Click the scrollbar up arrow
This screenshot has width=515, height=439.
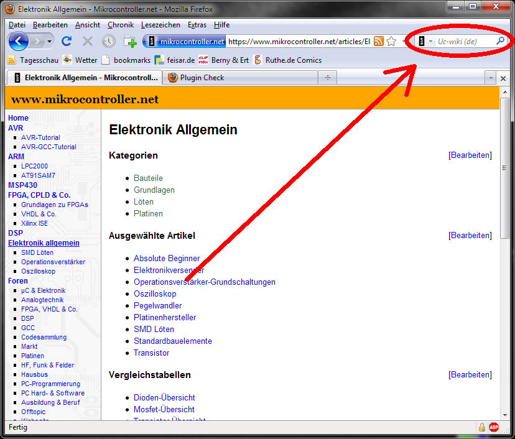[505, 92]
